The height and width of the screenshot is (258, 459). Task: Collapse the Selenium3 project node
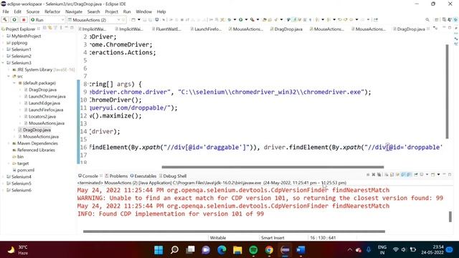(3, 63)
